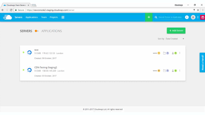The image size is (205, 115).
Task: Reload the current page
Action: (11, 10)
